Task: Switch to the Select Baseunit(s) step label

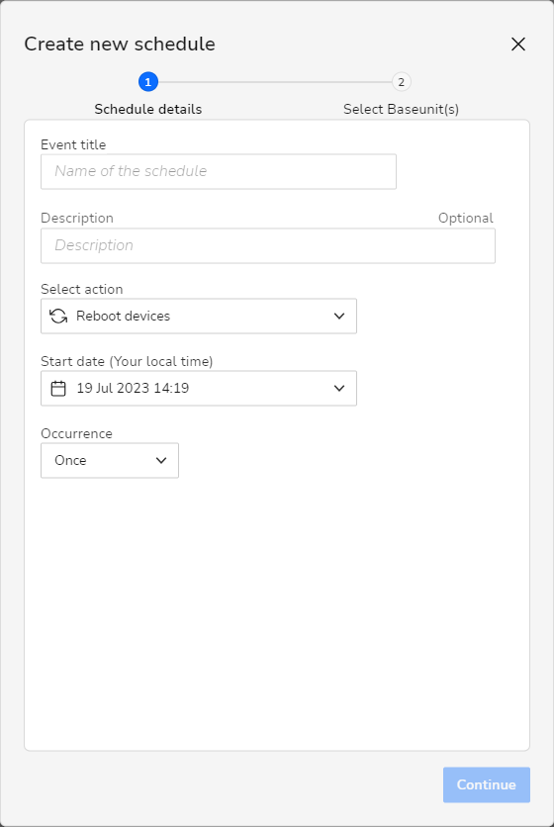Action: (x=401, y=109)
